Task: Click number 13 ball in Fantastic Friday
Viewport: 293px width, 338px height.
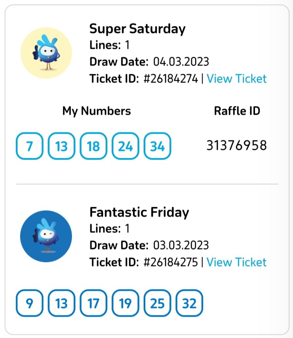Action: [61, 303]
